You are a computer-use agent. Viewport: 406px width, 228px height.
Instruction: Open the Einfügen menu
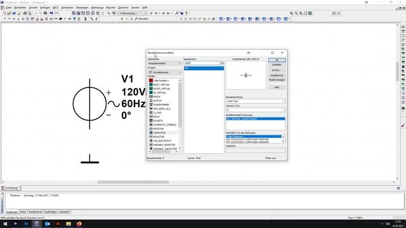pyautogui.click(x=45, y=8)
